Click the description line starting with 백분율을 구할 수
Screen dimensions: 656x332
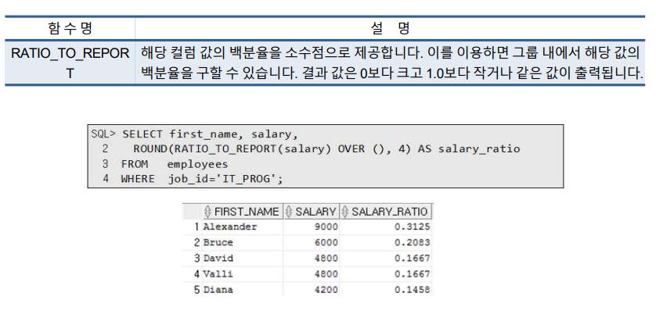click(391, 73)
